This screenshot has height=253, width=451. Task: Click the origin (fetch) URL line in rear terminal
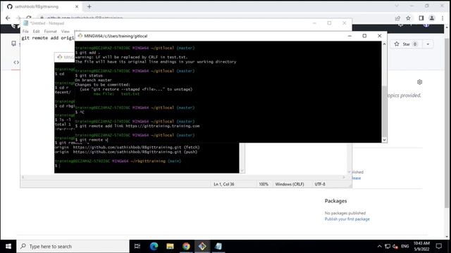(127, 148)
